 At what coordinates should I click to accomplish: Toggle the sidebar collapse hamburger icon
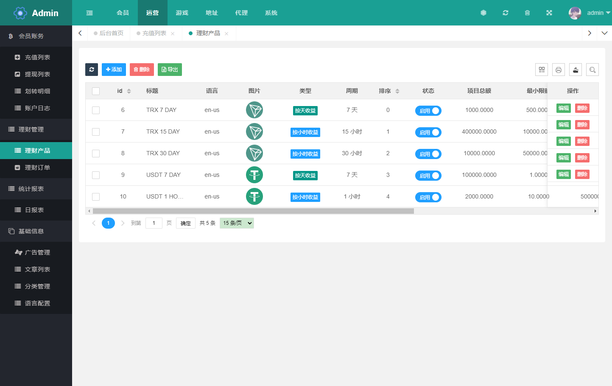(x=89, y=13)
